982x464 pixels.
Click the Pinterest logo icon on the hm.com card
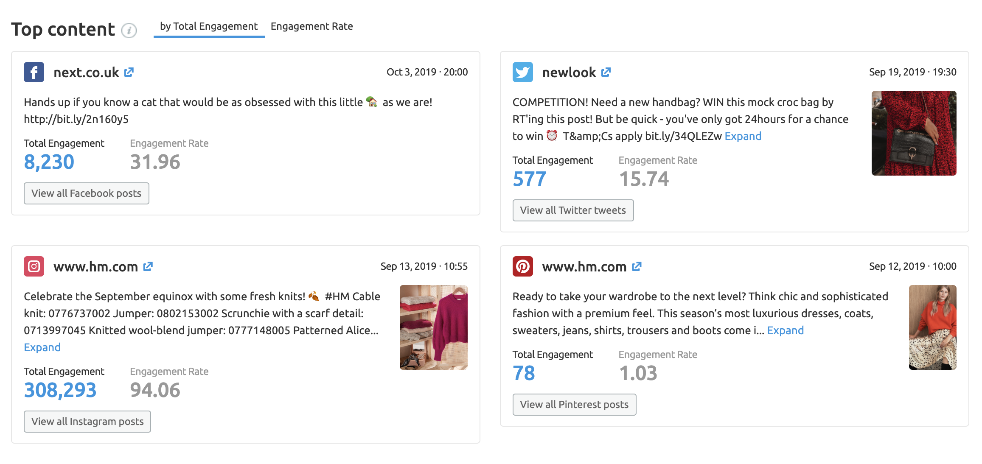point(523,266)
